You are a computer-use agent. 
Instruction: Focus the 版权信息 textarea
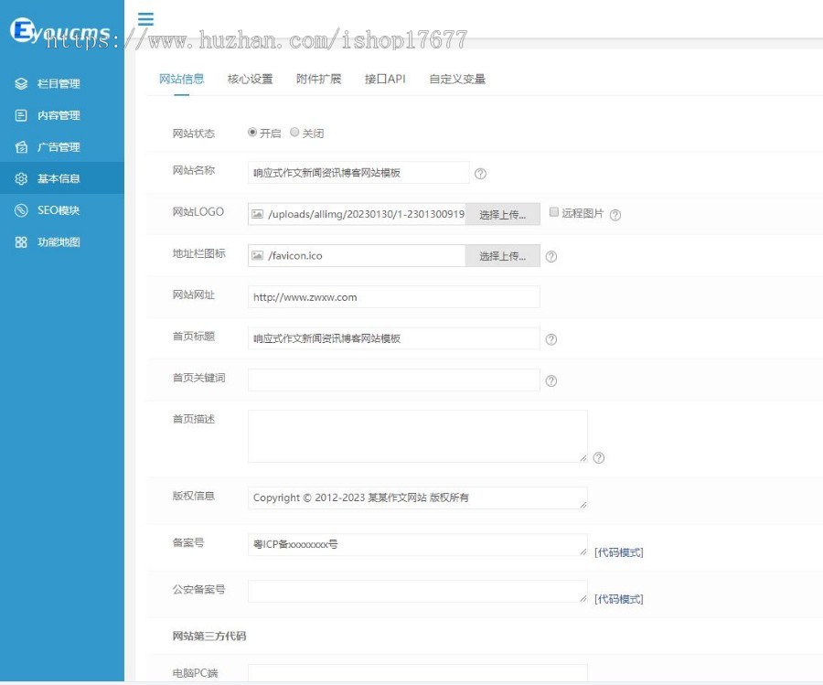[417, 498]
